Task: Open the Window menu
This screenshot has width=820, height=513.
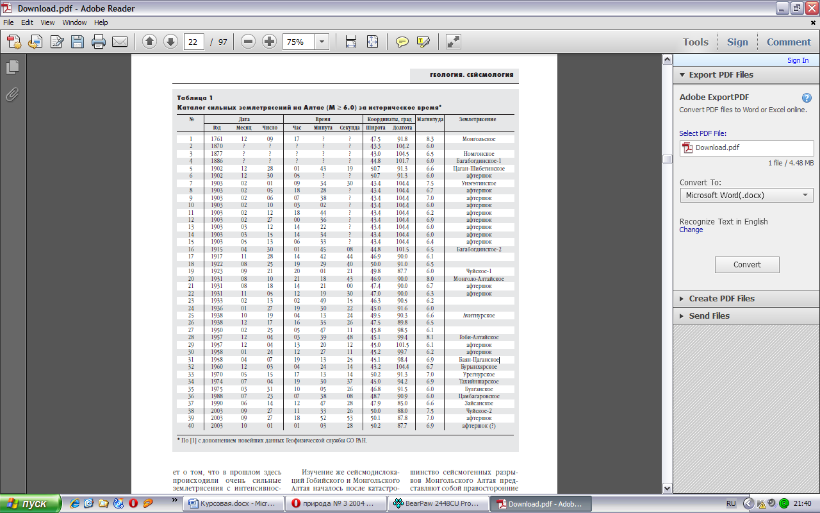Action: click(74, 22)
